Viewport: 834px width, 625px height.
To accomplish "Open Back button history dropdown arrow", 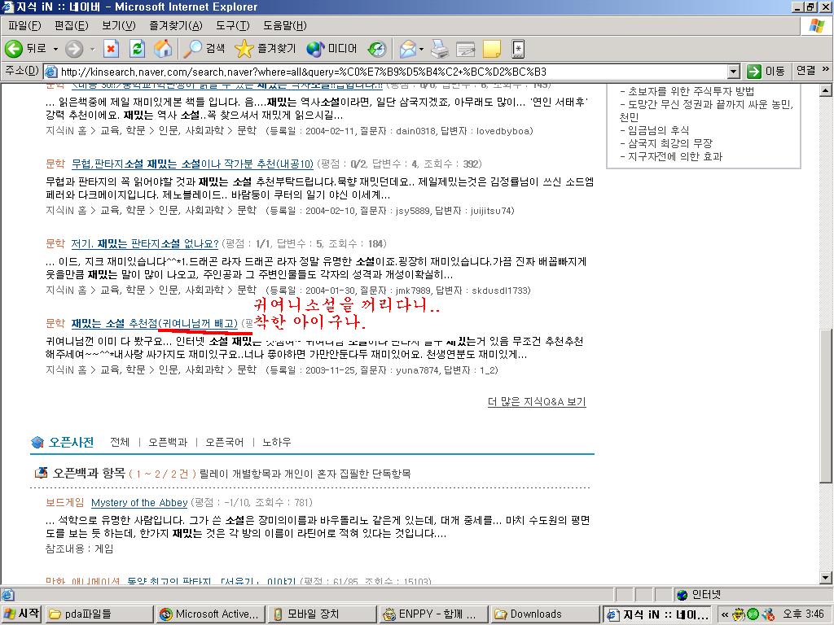I will coord(55,49).
